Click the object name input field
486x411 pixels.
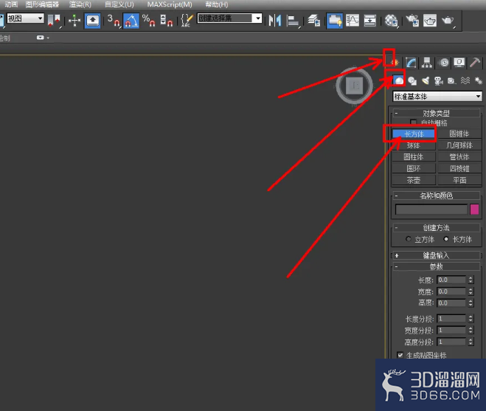pos(431,210)
